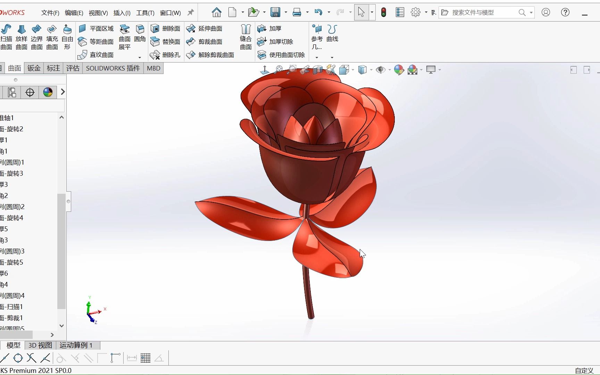Click the 删除孔 delete hole tool

pos(166,55)
